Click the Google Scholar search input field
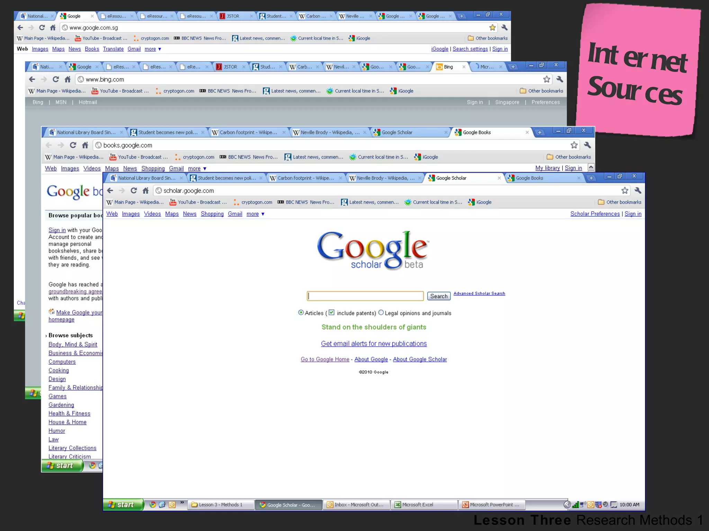This screenshot has width=709, height=531. click(365, 296)
